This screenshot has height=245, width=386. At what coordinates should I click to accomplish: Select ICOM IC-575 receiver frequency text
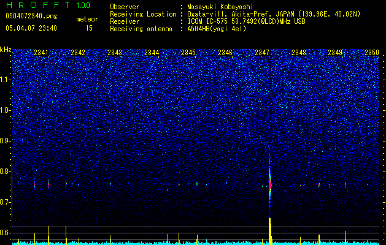pyautogui.click(x=246, y=21)
